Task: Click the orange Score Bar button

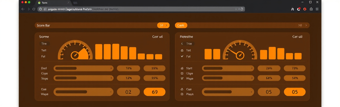Action: 163,25
